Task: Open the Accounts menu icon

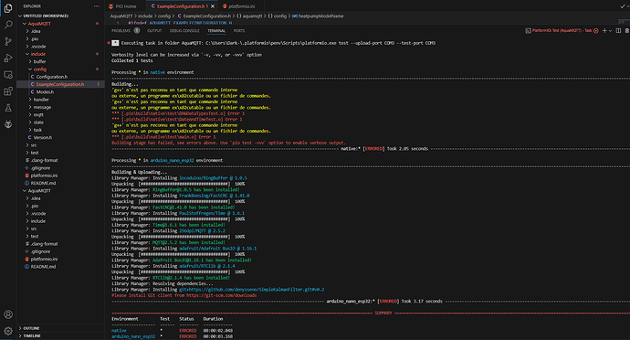Action: pyautogui.click(x=8, y=314)
